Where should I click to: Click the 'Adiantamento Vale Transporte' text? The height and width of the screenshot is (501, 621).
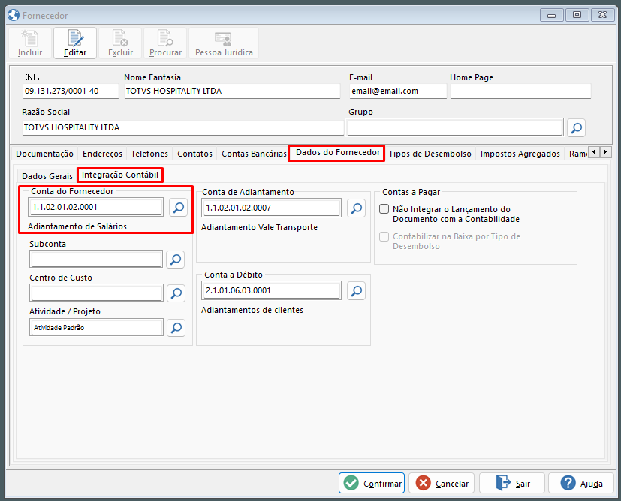(259, 227)
